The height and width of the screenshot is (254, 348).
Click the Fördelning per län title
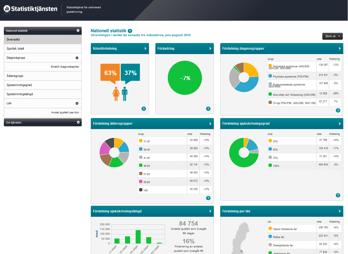pyautogui.click(x=236, y=211)
